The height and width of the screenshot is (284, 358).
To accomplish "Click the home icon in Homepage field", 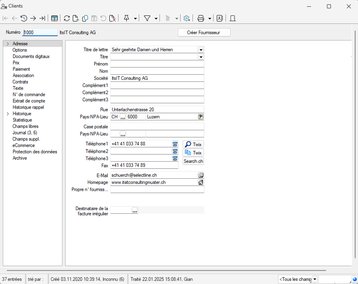I will click(x=201, y=182).
